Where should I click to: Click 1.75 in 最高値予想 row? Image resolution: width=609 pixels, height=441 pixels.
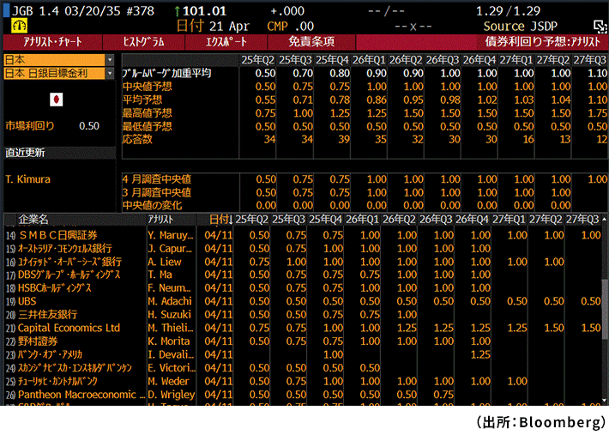tap(597, 113)
